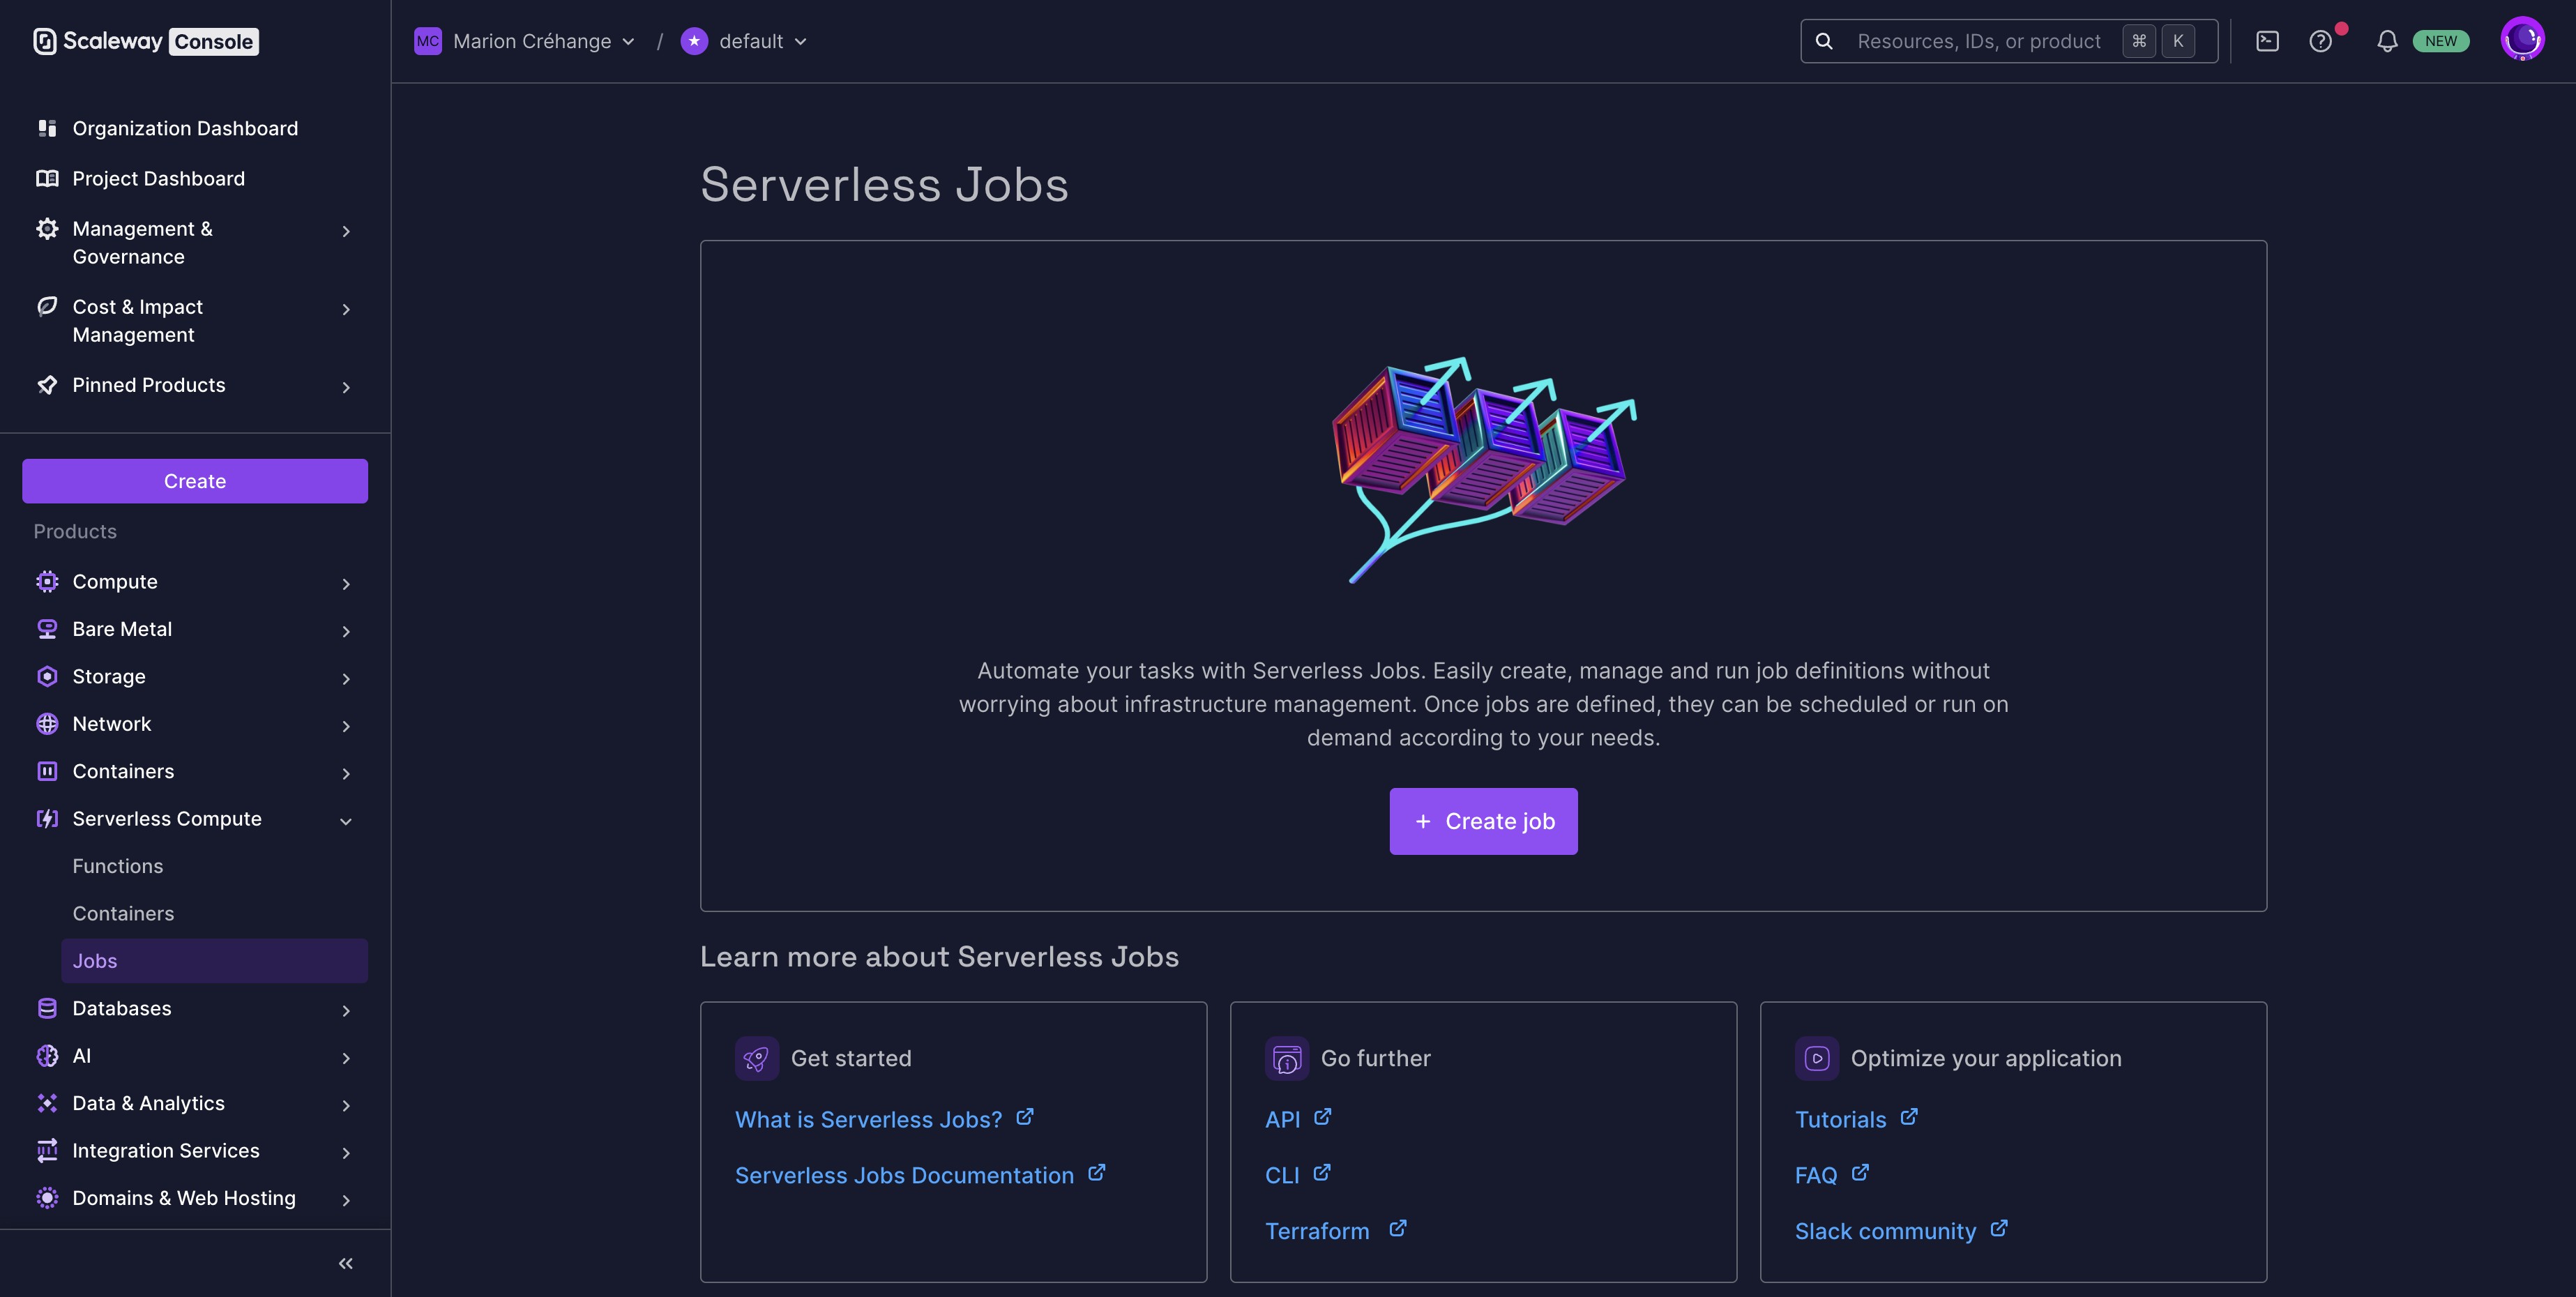Open the help question mark icon

coord(2320,41)
